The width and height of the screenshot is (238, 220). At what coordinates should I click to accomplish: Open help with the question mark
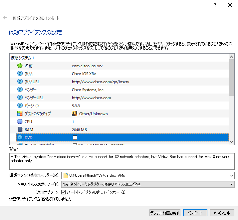click(x=215, y=5)
